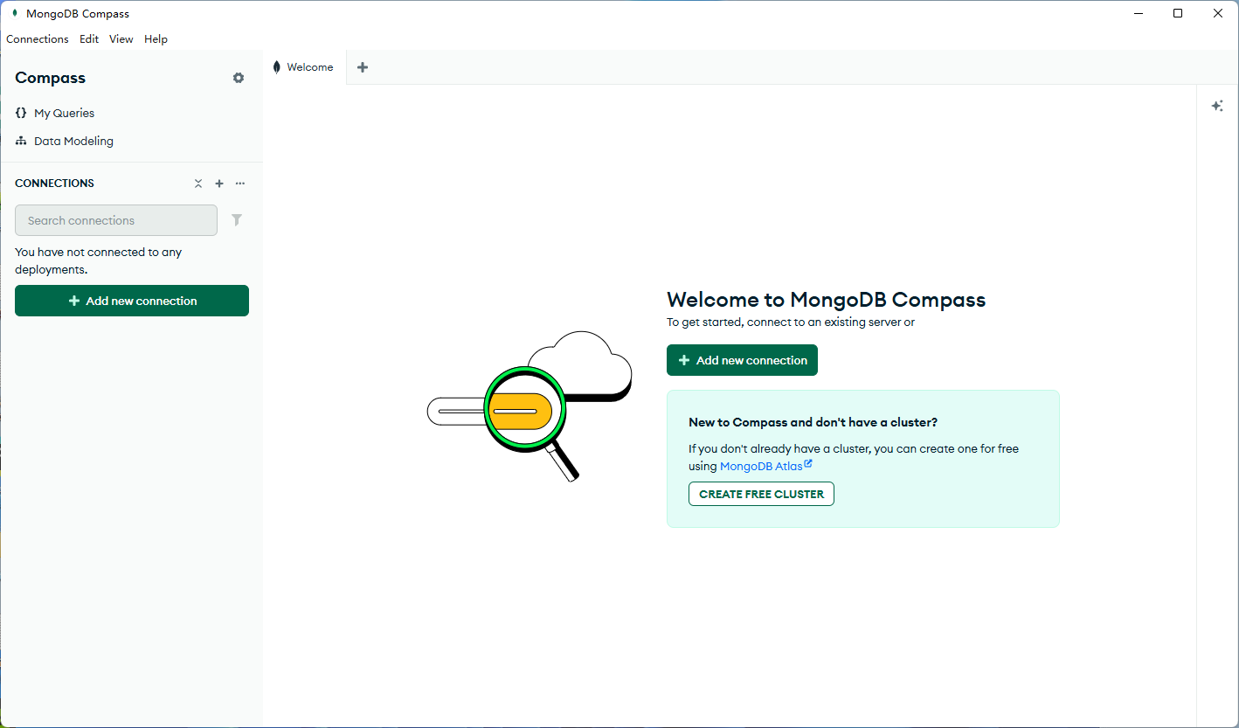Click plus icon beside CONNECTIONS header
The width and height of the screenshot is (1239, 728).
coord(219,184)
